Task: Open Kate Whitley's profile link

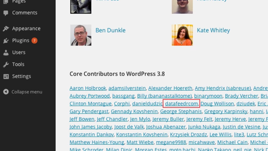Action: [x=213, y=30]
